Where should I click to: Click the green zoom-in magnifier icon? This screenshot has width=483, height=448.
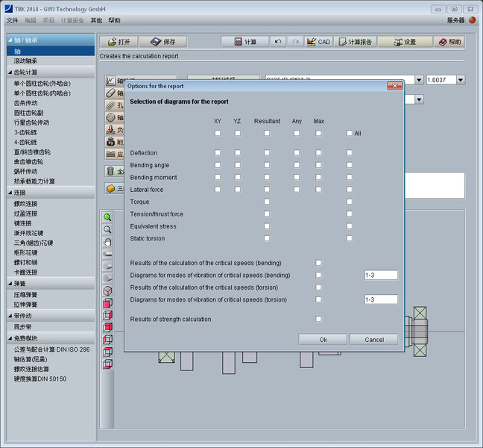click(107, 217)
